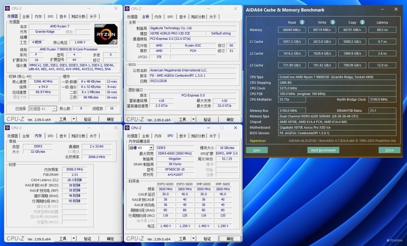Switch to 主板 tab in processor window
Viewport: 407px width, 246px height.
(26, 17)
